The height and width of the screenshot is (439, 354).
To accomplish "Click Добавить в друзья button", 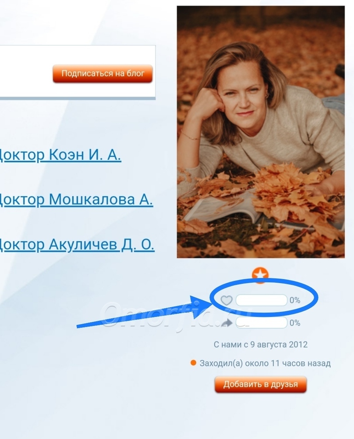I will coord(260,385).
